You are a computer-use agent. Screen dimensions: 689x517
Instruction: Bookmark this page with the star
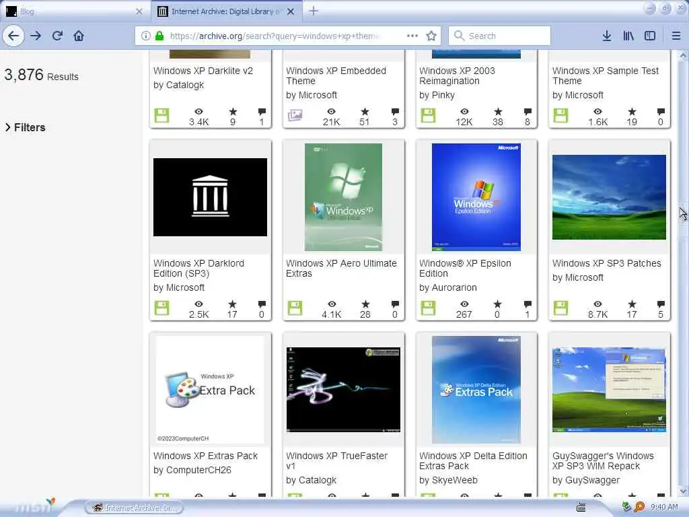coord(431,36)
